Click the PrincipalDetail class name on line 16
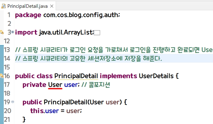The width and height of the screenshot is (213, 124). (76, 76)
